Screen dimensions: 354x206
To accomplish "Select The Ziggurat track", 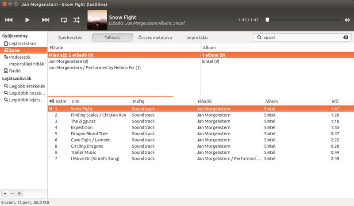I will 201,121.
